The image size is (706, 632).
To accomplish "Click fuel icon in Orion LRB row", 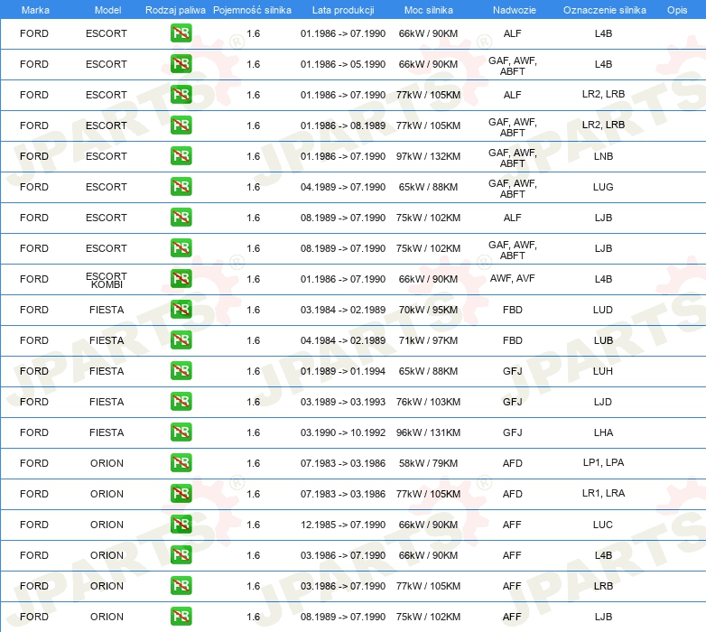I will (181, 585).
